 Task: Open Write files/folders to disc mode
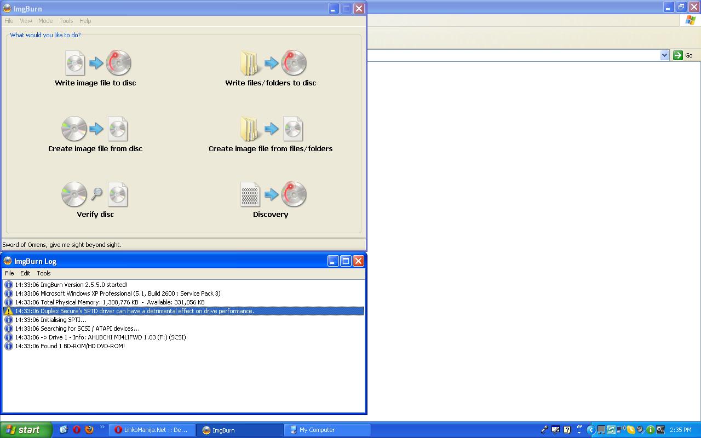(273, 62)
